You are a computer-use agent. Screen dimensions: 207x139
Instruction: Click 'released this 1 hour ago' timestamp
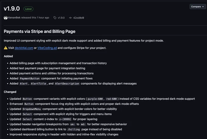click(35, 18)
